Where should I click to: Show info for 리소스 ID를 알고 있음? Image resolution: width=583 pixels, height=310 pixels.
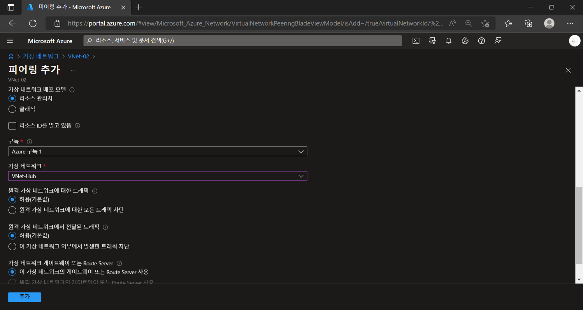[x=77, y=126]
